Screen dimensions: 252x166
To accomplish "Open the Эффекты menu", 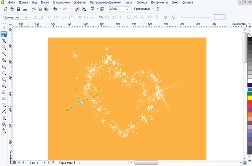I will click(x=80, y=2).
